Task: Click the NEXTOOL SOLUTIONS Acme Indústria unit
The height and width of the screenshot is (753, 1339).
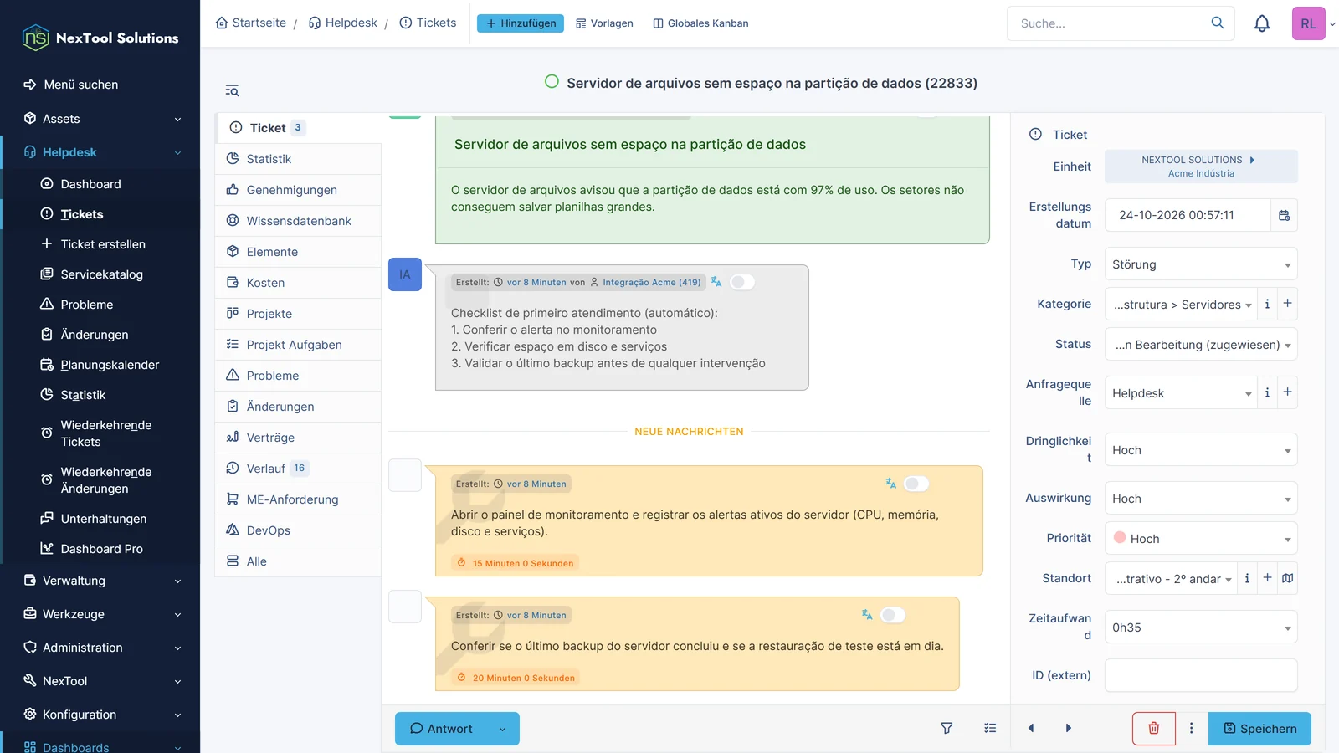Action: pyautogui.click(x=1201, y=166)
